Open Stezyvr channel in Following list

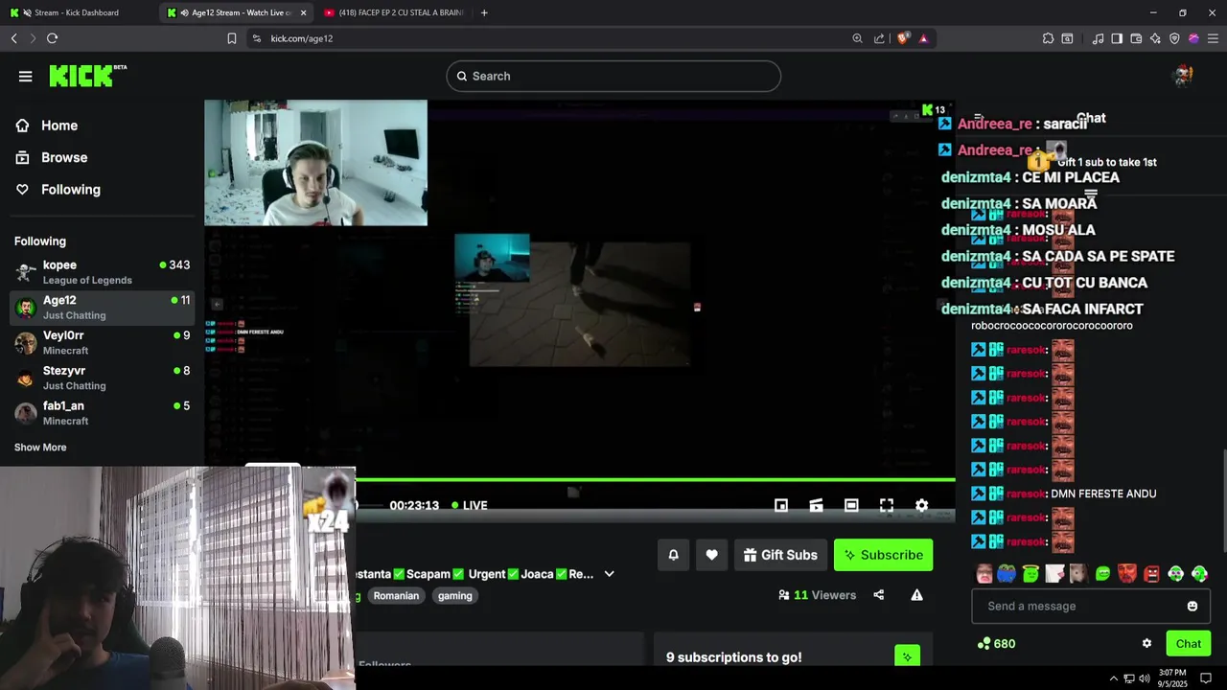point(103,378)
